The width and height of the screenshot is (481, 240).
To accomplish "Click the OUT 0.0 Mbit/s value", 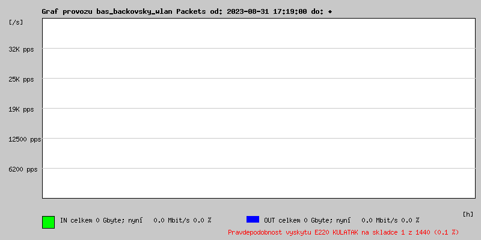I will (x=379, y=220).
